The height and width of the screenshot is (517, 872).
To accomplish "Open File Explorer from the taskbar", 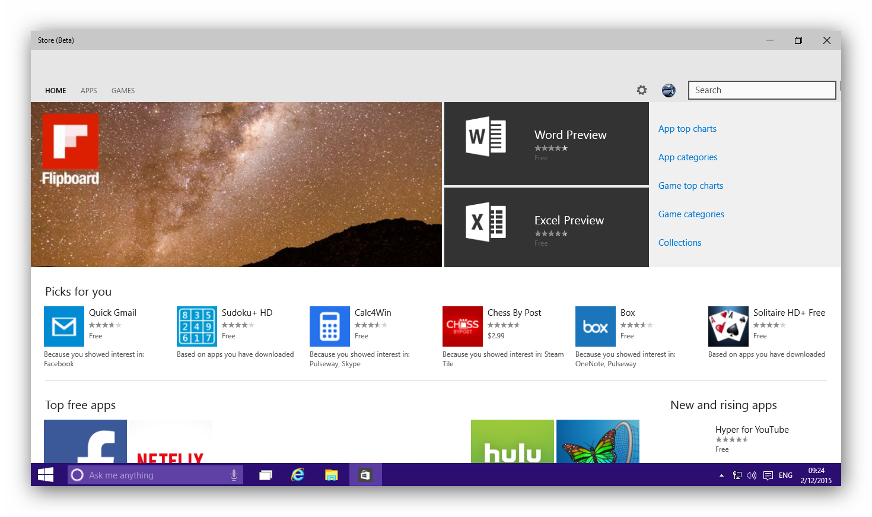I will (331, 475).
